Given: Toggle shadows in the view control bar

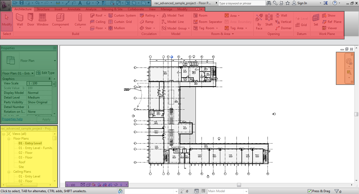Looking at the screenshot, I should tap(99, 185).
